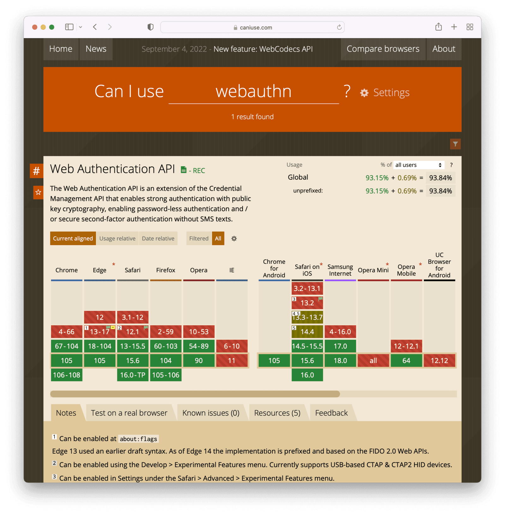The width and height of the screenshot is (505, 514).
Task: Open New feature: WebCodecs API link
Action: tap(263, 49)
